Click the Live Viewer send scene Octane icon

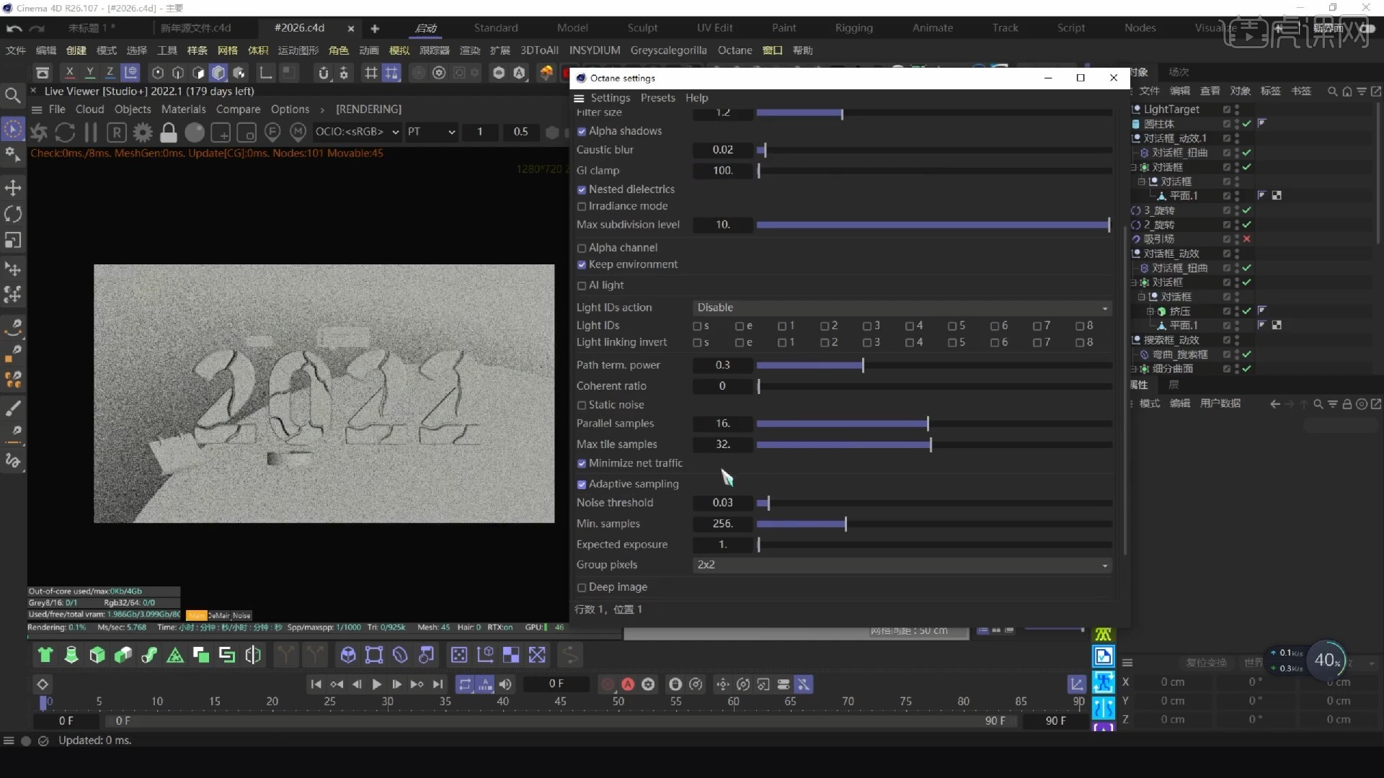pos(39,133)
